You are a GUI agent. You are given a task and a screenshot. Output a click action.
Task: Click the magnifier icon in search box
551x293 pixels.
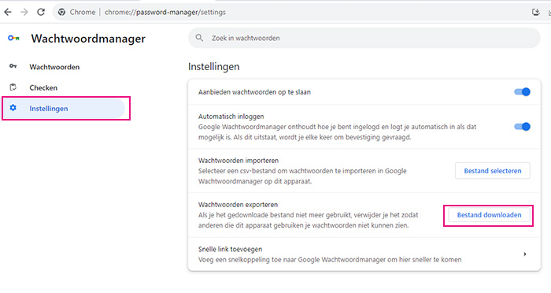click(199, 38)
